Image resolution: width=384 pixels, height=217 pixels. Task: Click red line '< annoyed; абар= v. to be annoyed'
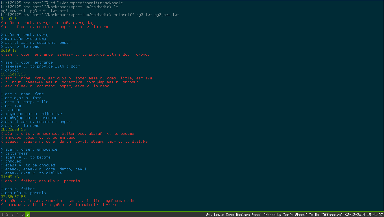(38, 138)
